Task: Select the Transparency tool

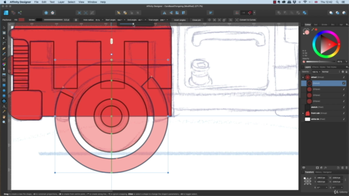Action: coord(4,70)
